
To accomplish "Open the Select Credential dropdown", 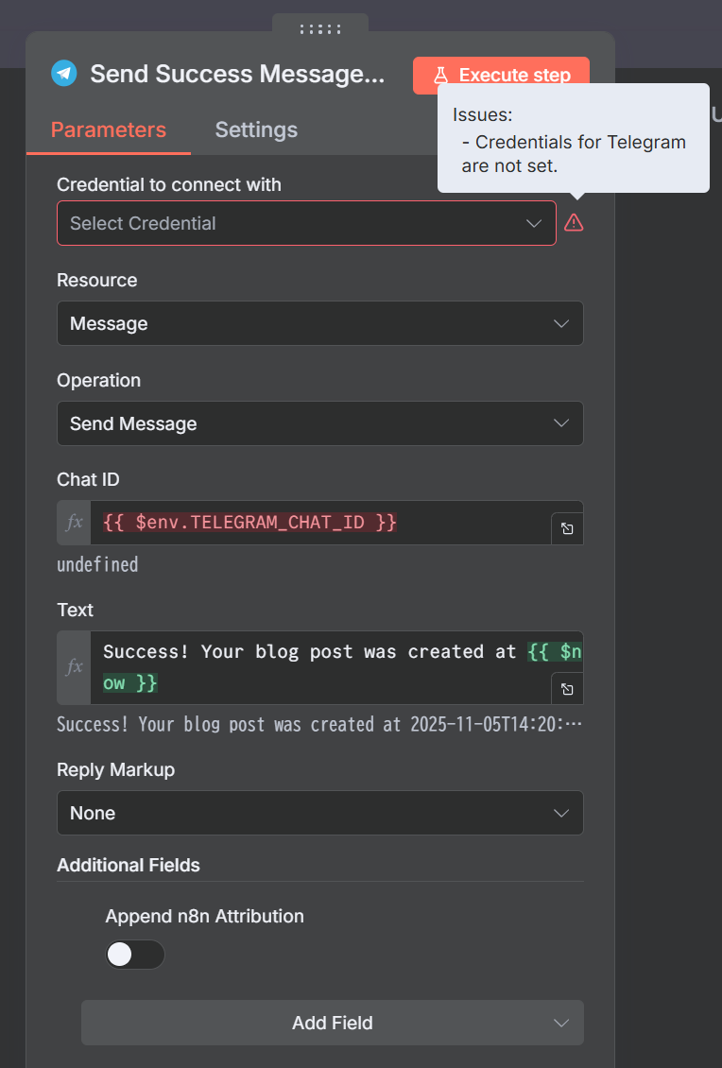I will coord(306,223).
